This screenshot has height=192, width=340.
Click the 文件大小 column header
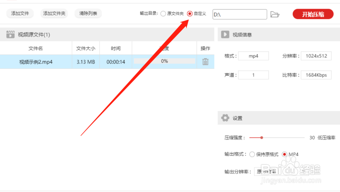click(86, 48)
